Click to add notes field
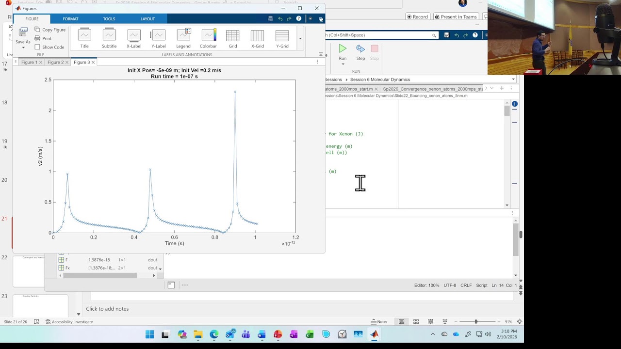Screen dimensions: 621x349 click(x=107, y=309)
